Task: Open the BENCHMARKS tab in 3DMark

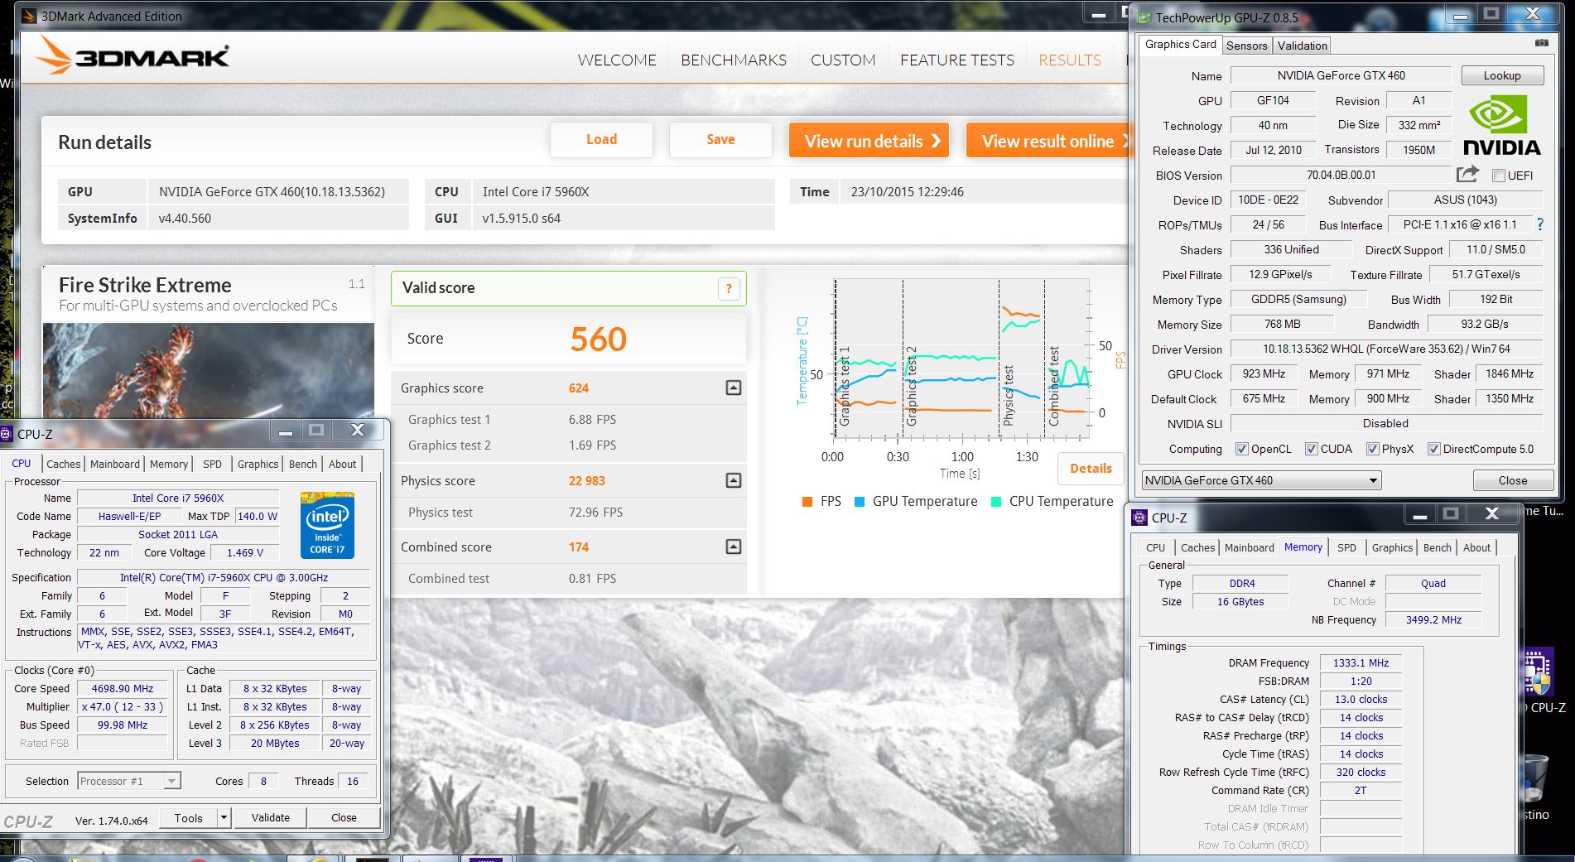Action: coord(734,60)
